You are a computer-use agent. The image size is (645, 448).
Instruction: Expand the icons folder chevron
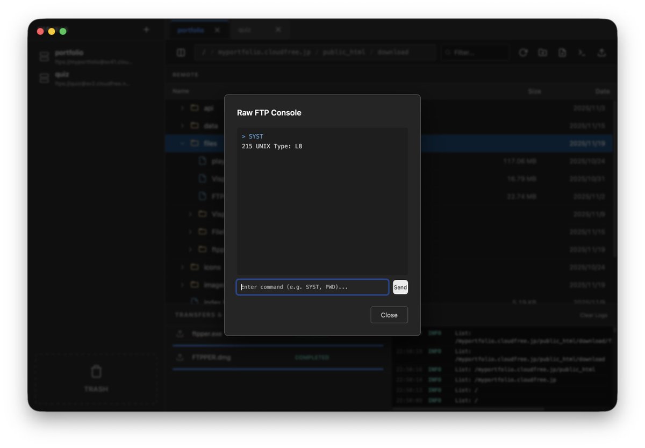click(182, 267)
